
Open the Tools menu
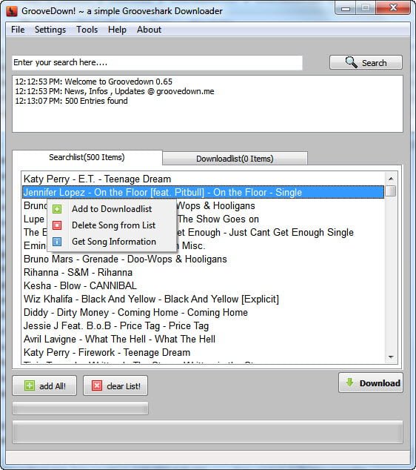click(87, 30)
